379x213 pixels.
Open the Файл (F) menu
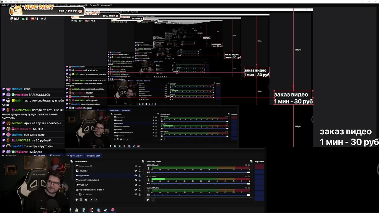coord(5,5)
